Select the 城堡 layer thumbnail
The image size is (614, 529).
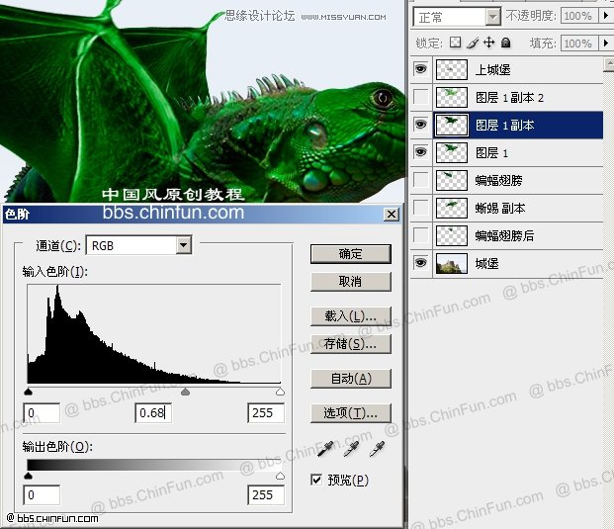click(452, 263)
